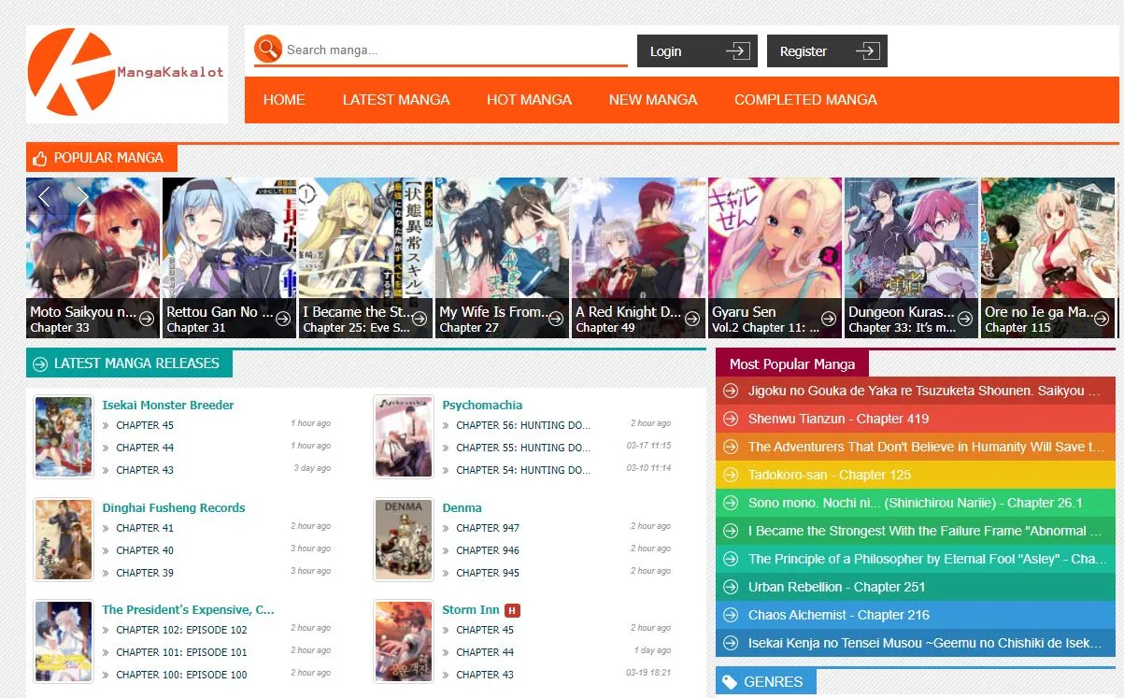This screenshot has width=1124, height=698.
Task: Click the arrow icon next to Urban Rebellion
Action: 731,587
